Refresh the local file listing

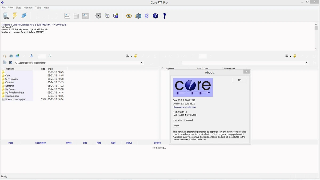coord(50,56)
